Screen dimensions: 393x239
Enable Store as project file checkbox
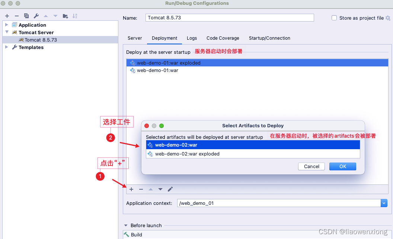(x=334, y=18)
